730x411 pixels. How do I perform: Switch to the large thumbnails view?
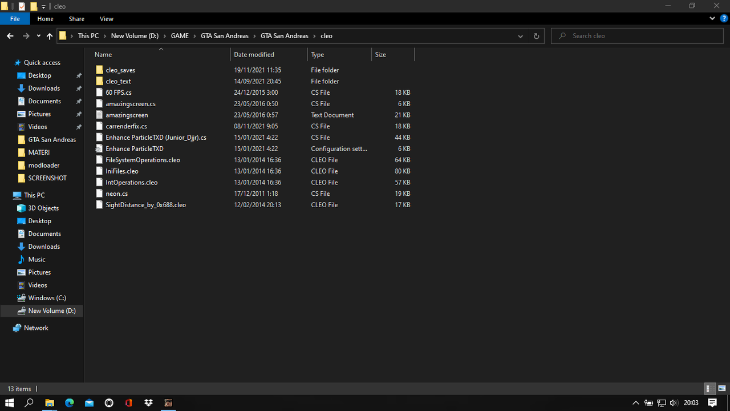tap(721, 389)
